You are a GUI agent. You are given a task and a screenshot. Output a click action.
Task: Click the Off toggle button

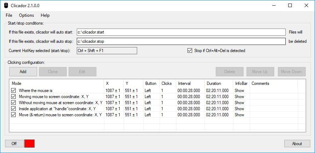pos(14,144)
